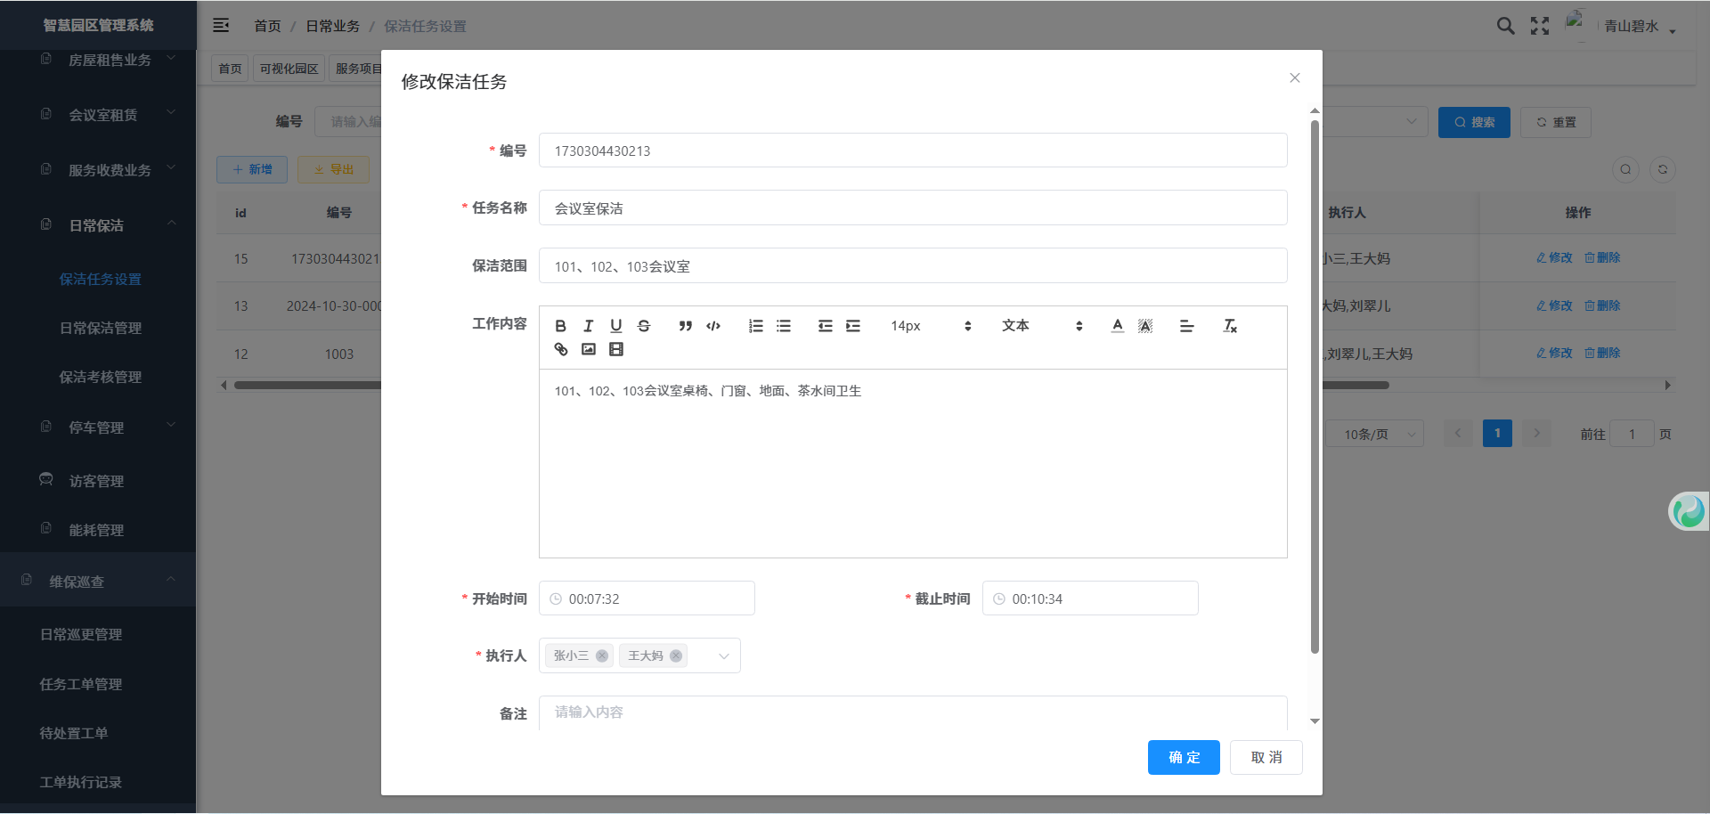Click the 任务名称 input field
The image size is (1710, 814).
(x=912, y=208)
